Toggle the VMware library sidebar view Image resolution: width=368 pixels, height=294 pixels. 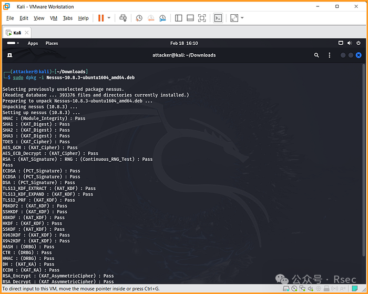point(179,18)
